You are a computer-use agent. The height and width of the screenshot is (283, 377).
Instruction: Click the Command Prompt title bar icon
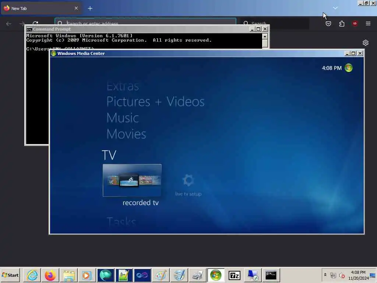[x=29, y=29]
